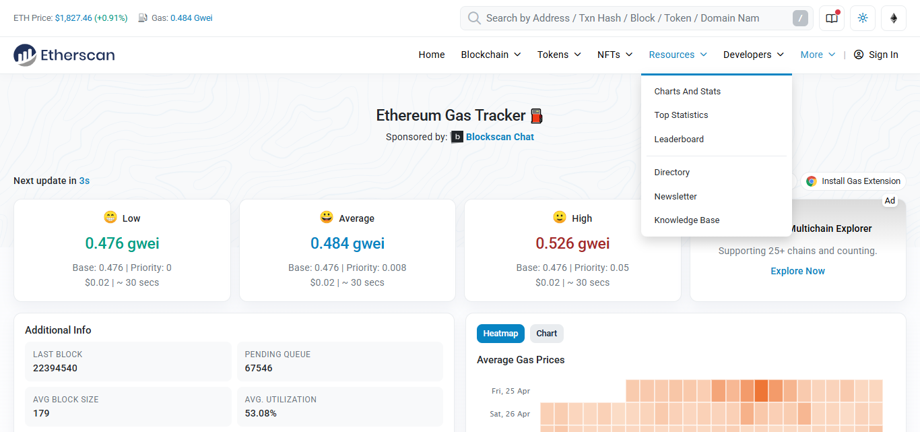Click the face emoji on High card
The image size is (920, 432).
click(x=560, y=217)
